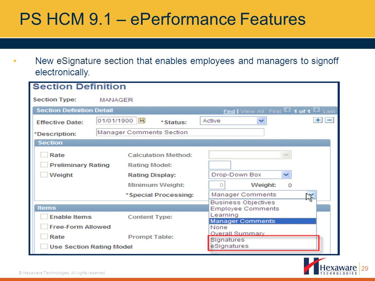The height and width of the screenshot is (281, 375).
Task: Select None in Special Processing list
Action: coord(219,227)
